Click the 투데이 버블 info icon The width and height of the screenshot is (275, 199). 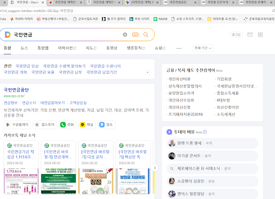(205, 132)
